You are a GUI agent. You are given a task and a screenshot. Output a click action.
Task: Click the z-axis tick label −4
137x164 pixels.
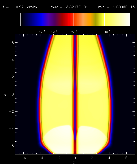click(x=11, y=129)
